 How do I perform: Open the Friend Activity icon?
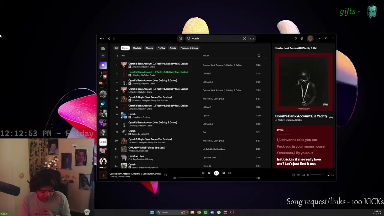pos(302,38)
